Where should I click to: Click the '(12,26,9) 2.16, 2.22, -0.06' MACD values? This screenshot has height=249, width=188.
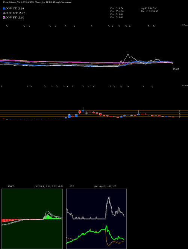(49, 186)
